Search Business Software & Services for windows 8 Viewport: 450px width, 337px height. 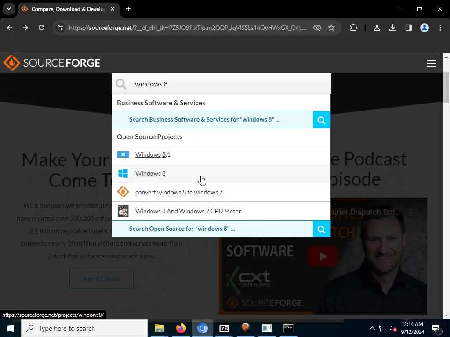(x=212, y=119)
